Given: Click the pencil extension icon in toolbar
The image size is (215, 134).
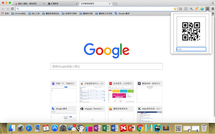Looking at the screenshot, I should tap(197, 9).
